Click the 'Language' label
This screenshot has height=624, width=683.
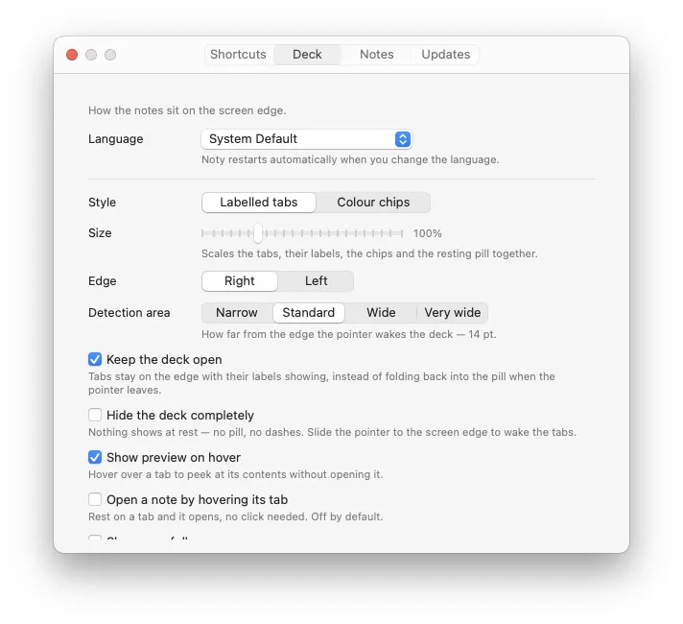coord(116,139)
